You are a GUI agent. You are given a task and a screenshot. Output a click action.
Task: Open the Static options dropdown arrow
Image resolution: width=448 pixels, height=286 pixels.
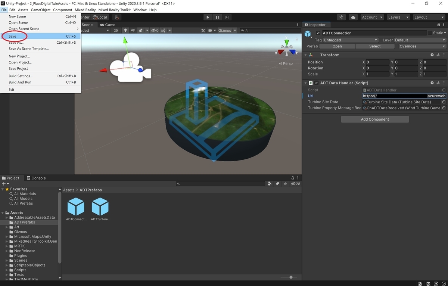(445, 33)
